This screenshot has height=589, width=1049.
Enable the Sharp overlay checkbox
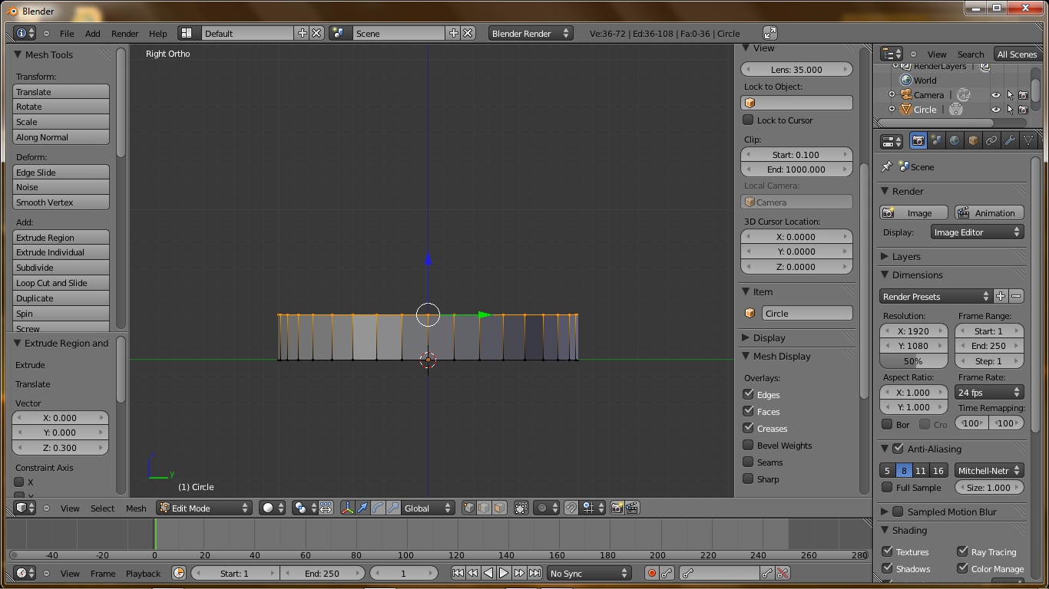tap(748, 479)
